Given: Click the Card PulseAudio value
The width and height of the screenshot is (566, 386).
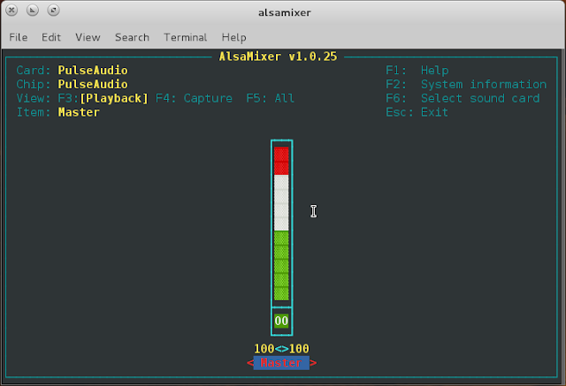Looking at the screenshot, I should coord(93,71).
